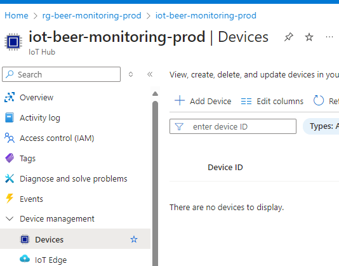Screen dimensions: 339x266
Task: Toggle favorite star on Devices menu item
Action: 134,239
